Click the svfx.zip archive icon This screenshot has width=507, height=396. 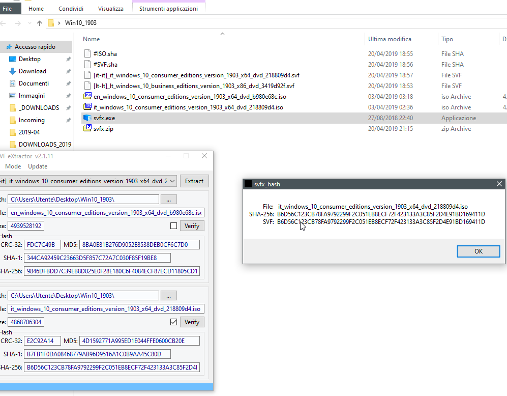coord(87,128)
